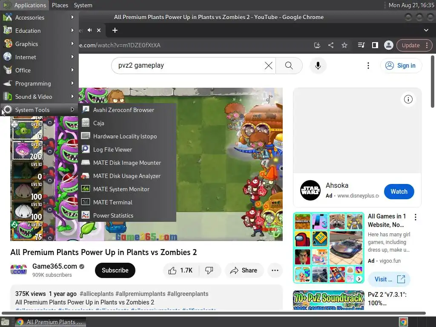Click the Hardware Locality lstopo icon
Screen dimensions: 436x327
point(85,136)
